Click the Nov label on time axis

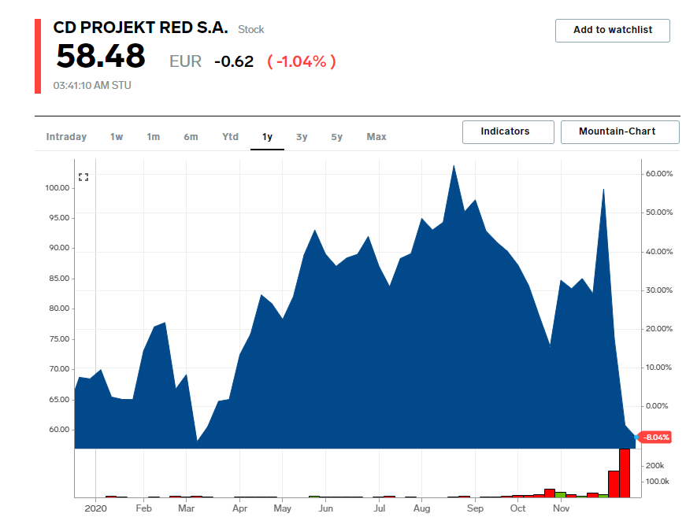pyautogui.click(x=562, y=508)
